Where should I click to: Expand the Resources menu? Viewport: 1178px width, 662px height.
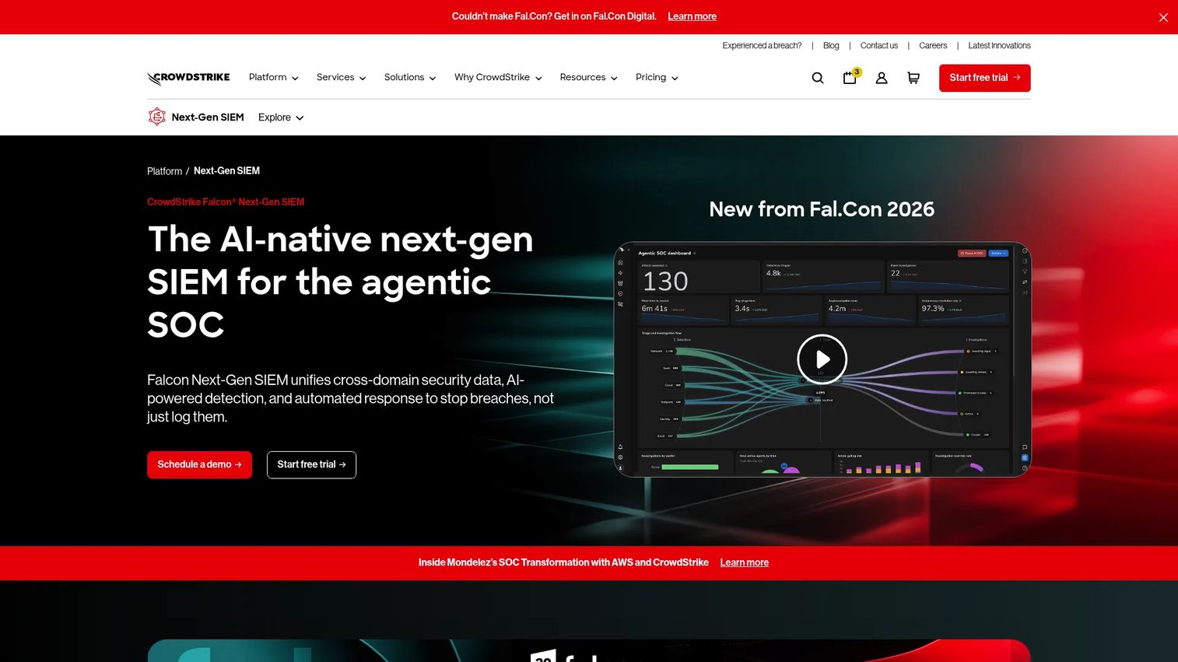coord(588,77)
